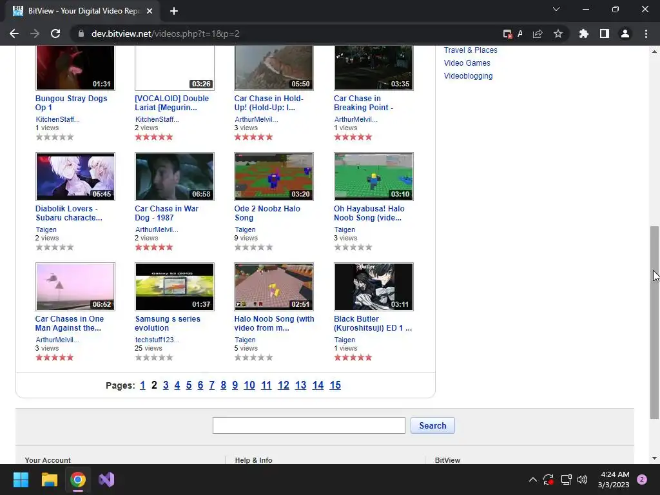
Task: Open the Chrome profile avatar
Action: pyautogui.click(x=625, y=34)
